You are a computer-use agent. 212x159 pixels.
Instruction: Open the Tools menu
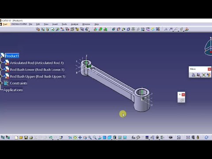pos(64,24)
